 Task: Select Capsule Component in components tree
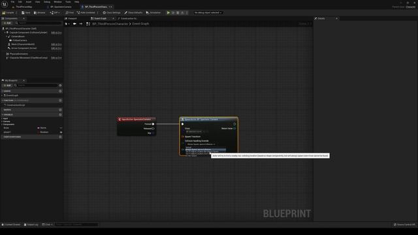pyautogui.click(x=28, y=33)
